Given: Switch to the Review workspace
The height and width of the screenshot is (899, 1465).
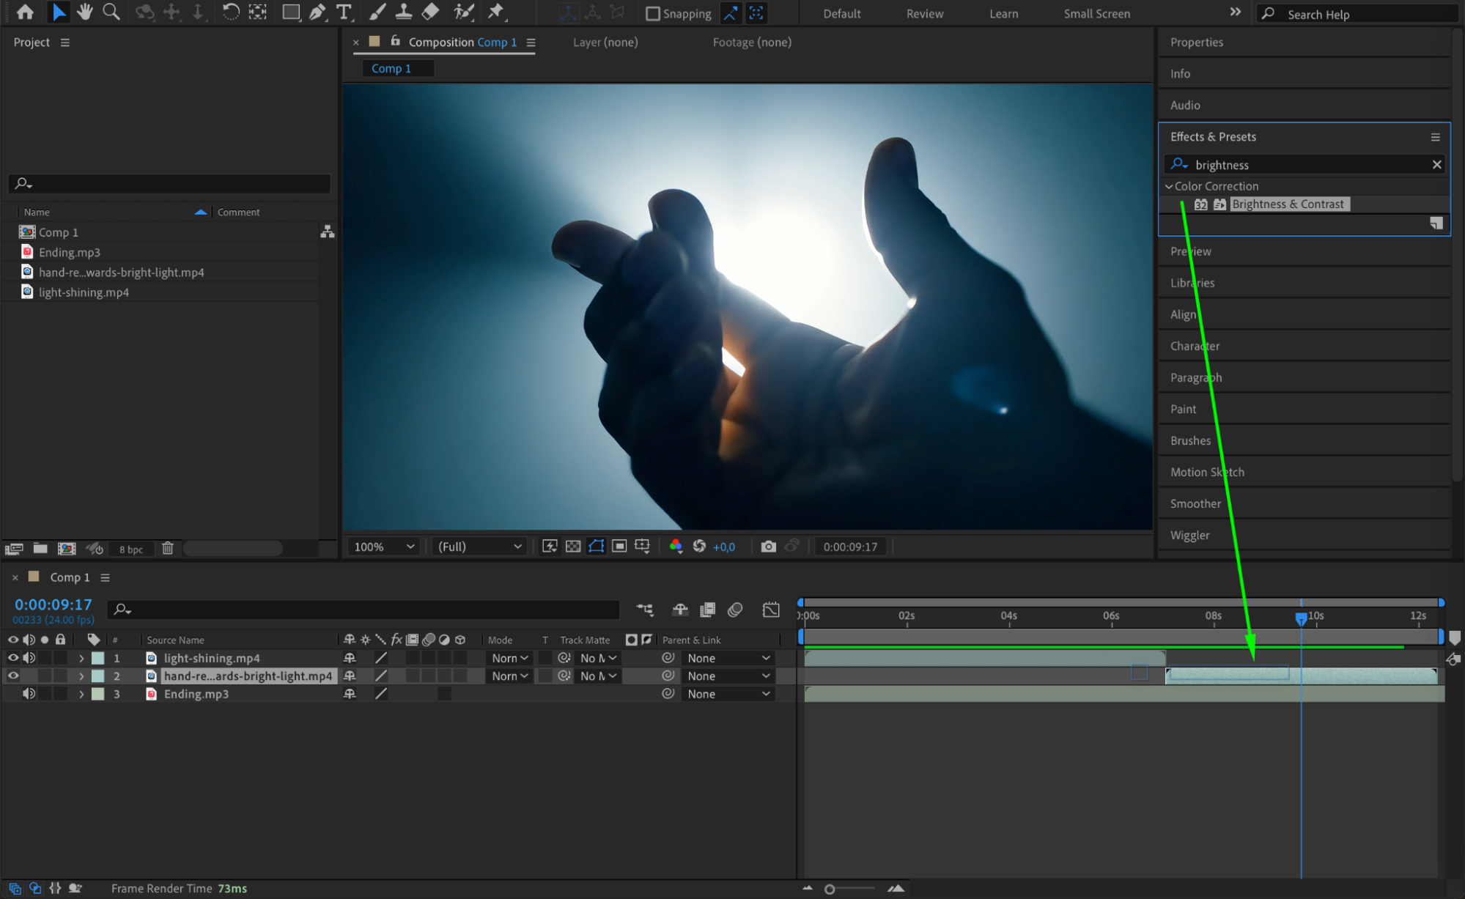Looking at the screenshot, I should click(x=924, y=13).
